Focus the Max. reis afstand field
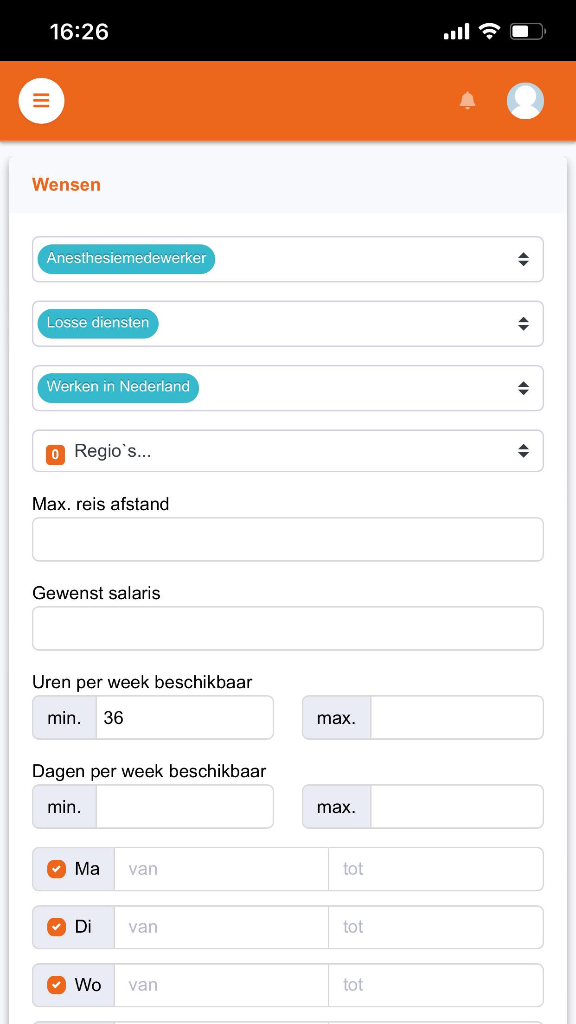The image size is (576, 1024). 288,539
